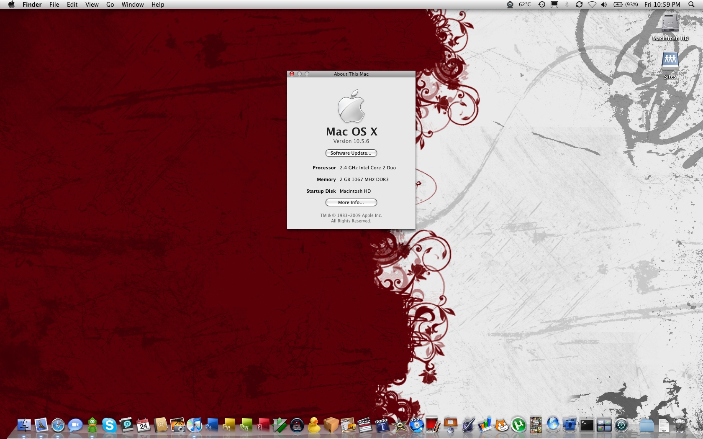Open the Window menu

(133, 4)
